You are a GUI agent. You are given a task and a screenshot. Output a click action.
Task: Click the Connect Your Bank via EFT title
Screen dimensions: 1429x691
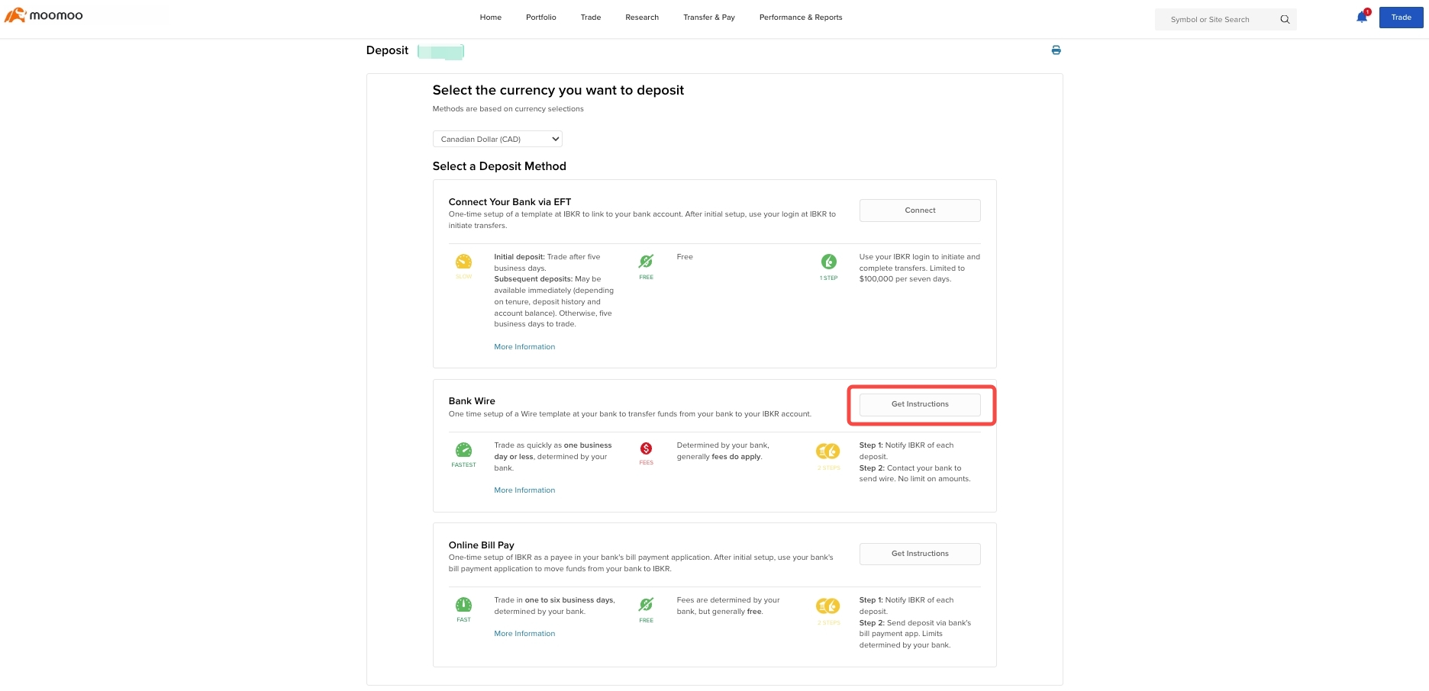(x=510, y=202)
